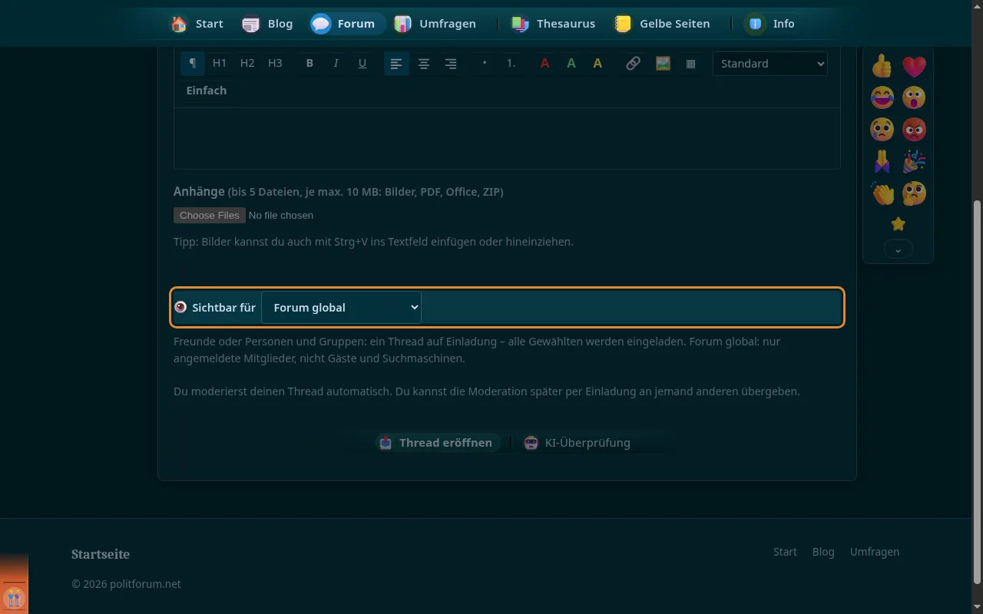Run the KI-Überprüfung check
Viewport: 983px width, 614px height.
(578, 443)
